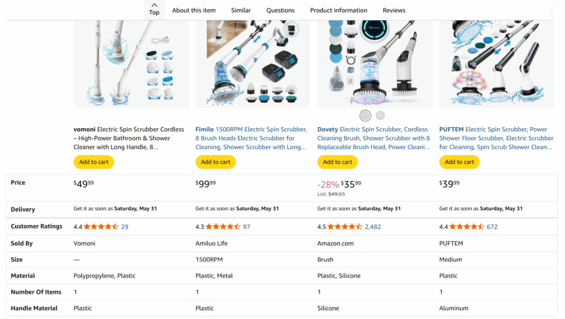Click the "1" Number Of Items link for Fimilo

[x=197, y=292]
